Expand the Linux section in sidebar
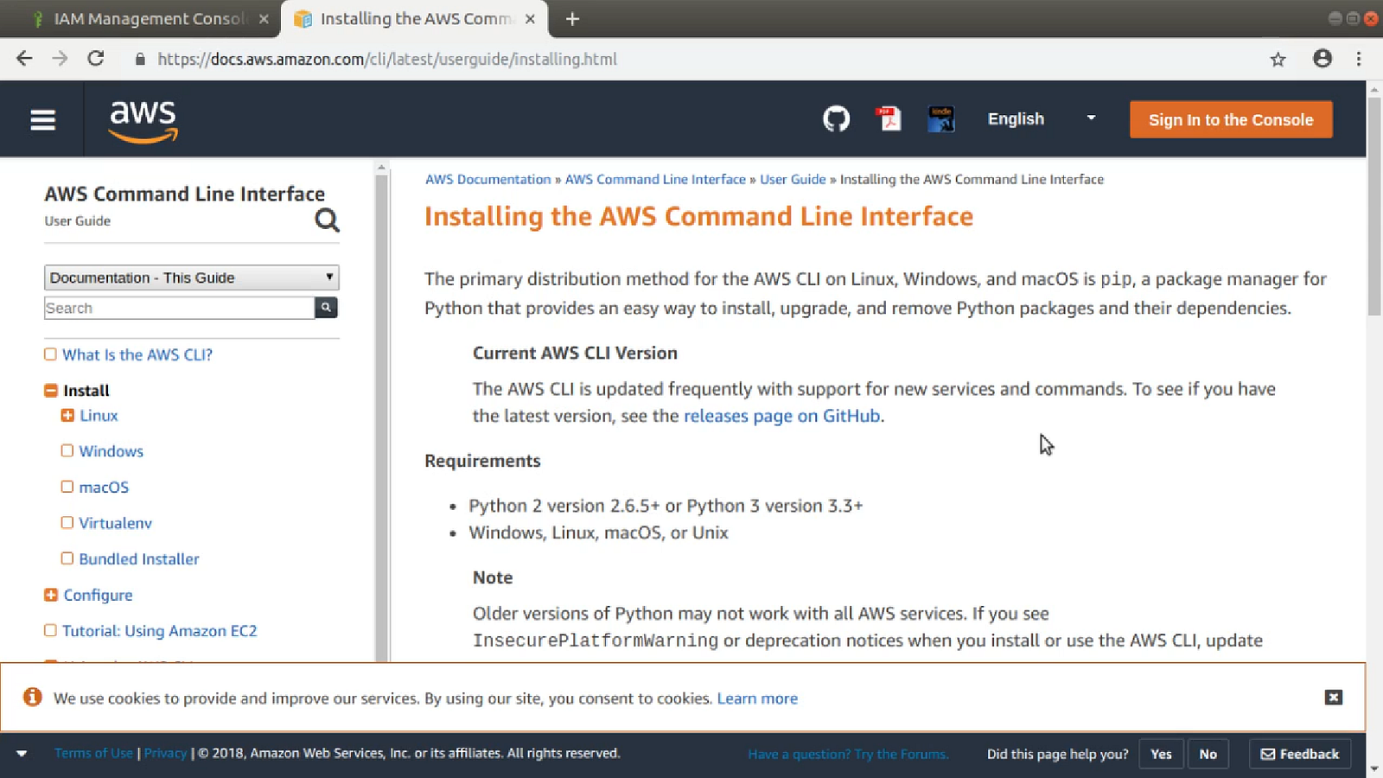1383x778 pixels. 67,416
